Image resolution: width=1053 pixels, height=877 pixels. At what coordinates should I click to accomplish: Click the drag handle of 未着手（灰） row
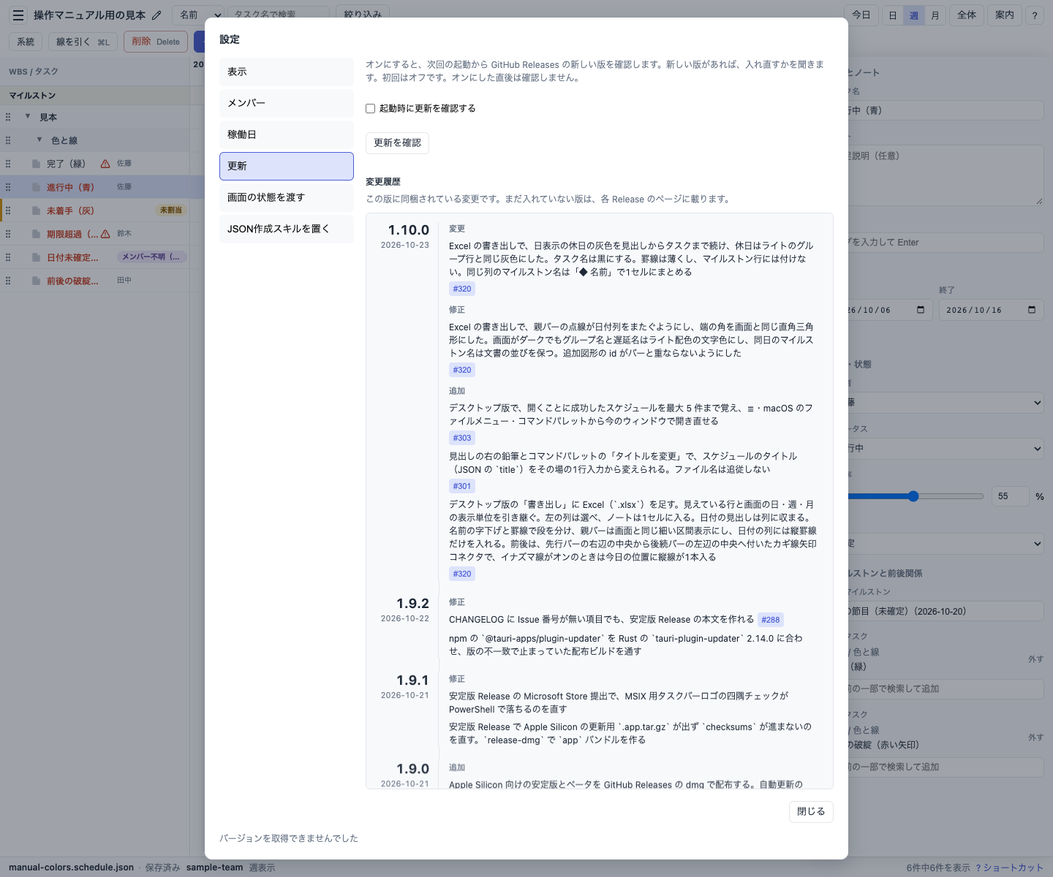[x=8, y=210]
